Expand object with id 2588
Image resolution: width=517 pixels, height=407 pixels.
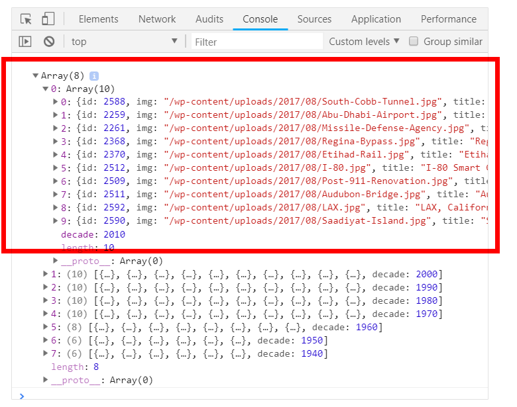click(56, 102)
